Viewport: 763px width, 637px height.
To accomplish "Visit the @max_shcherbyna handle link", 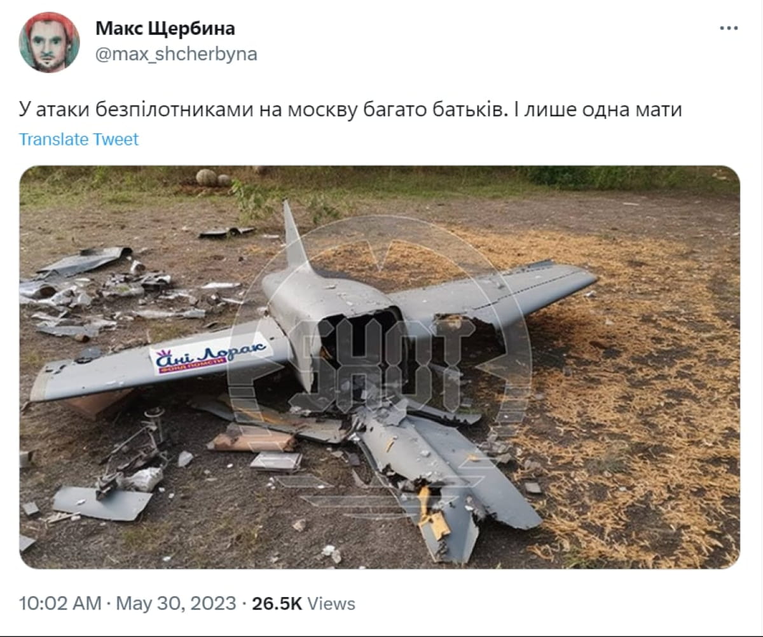I will point(176,54).
